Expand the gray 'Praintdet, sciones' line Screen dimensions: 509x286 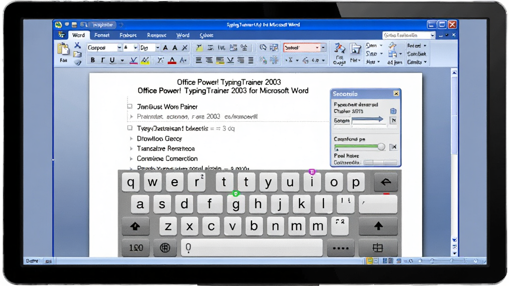[131, 116]
